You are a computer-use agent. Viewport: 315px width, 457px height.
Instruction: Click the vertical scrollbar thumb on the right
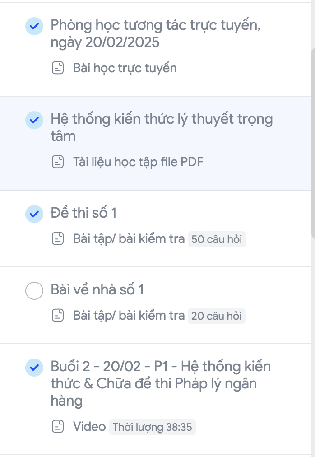pos(313,140)
